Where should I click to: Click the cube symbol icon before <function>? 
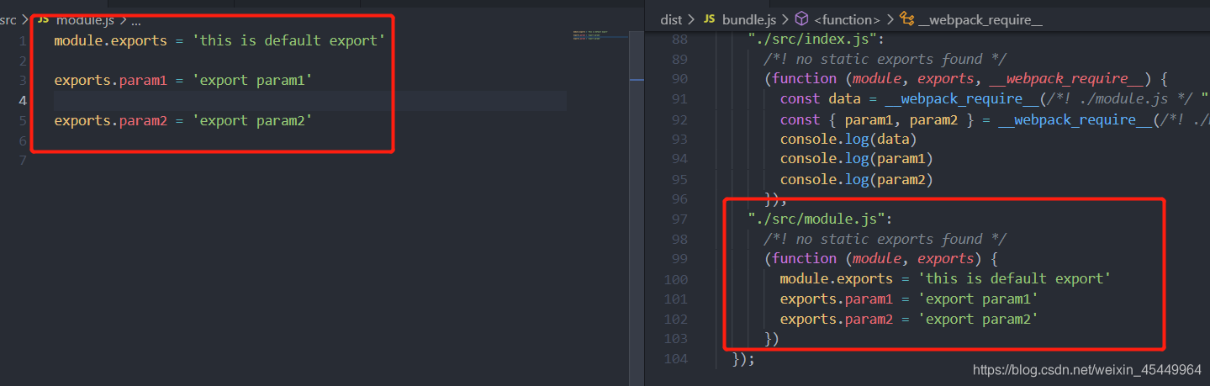(x=802, y=19)
